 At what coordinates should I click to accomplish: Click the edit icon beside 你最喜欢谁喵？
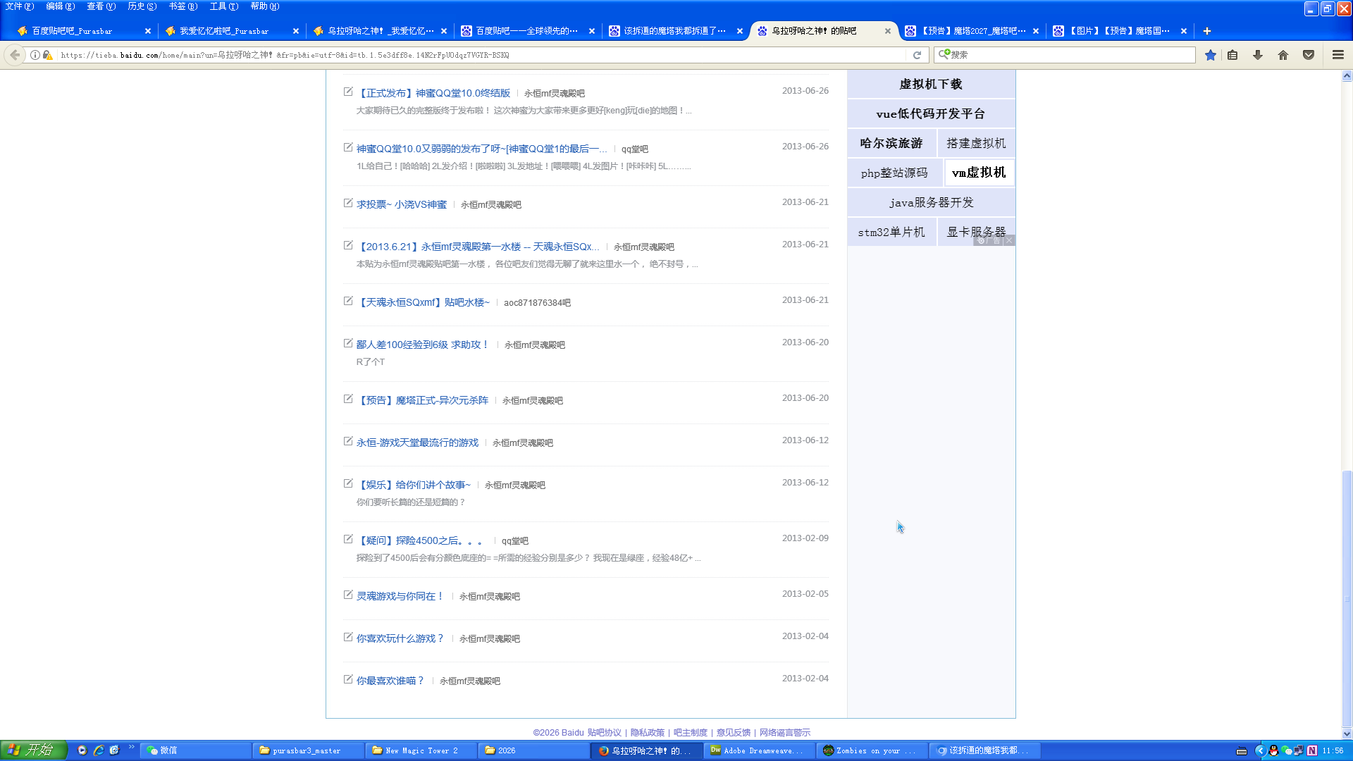click(x=348, y=679)
